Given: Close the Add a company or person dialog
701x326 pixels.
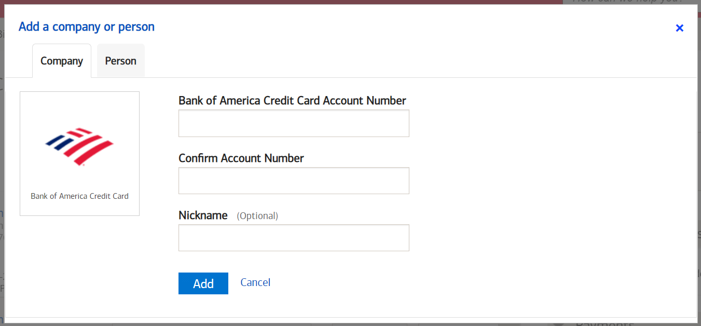Looking at the screenshot, I should pos(679,28).
